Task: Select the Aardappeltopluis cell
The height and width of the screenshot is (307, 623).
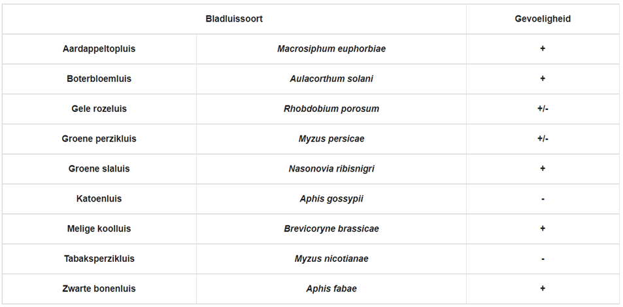Action: (99, 49)
